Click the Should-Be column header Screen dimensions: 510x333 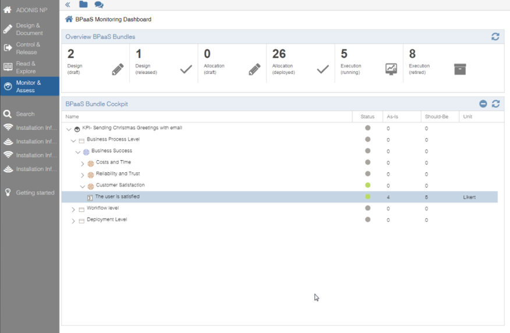click(x=437, y=116)
